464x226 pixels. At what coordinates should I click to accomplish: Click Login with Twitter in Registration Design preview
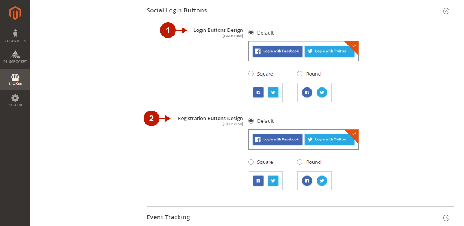tap(329, 139)
